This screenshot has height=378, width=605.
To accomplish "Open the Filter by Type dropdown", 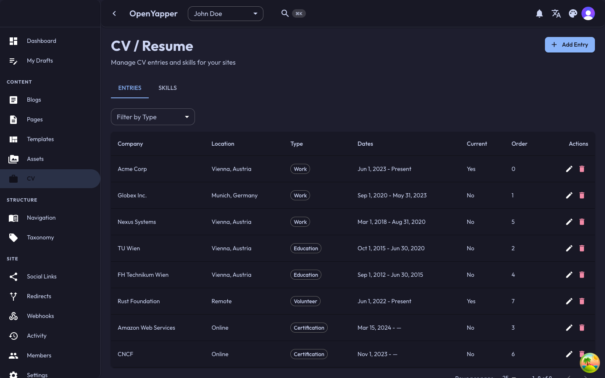I will tap(153, 117).
